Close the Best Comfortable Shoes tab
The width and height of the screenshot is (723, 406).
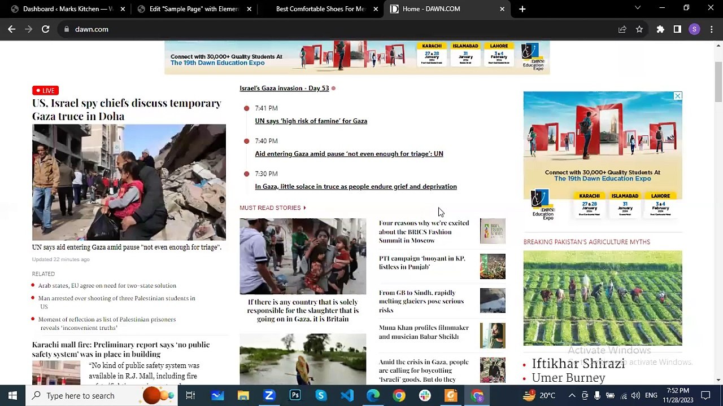(x=376, y=9)
